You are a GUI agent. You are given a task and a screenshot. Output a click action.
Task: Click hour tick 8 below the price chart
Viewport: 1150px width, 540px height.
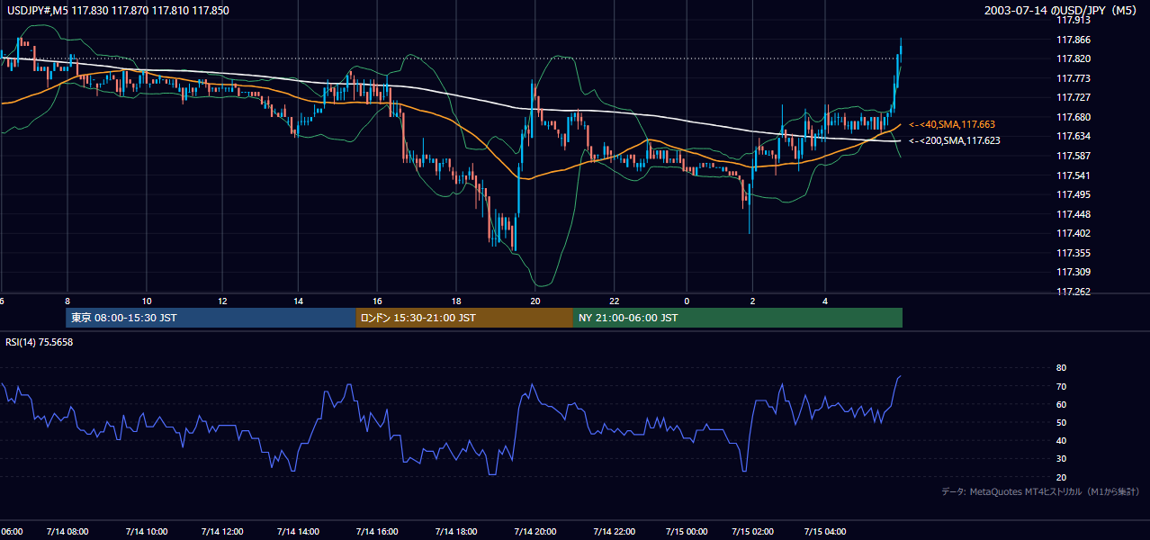(67, 301)
